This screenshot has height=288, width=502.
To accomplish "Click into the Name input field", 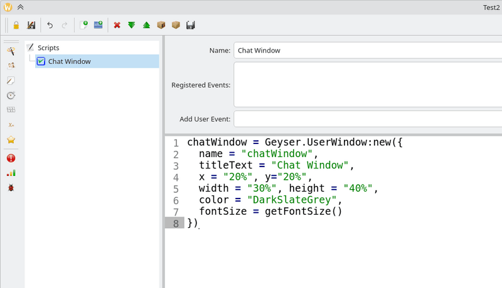I will pos(368,51).
